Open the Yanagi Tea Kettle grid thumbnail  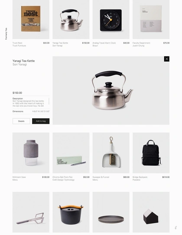point(71,20)
